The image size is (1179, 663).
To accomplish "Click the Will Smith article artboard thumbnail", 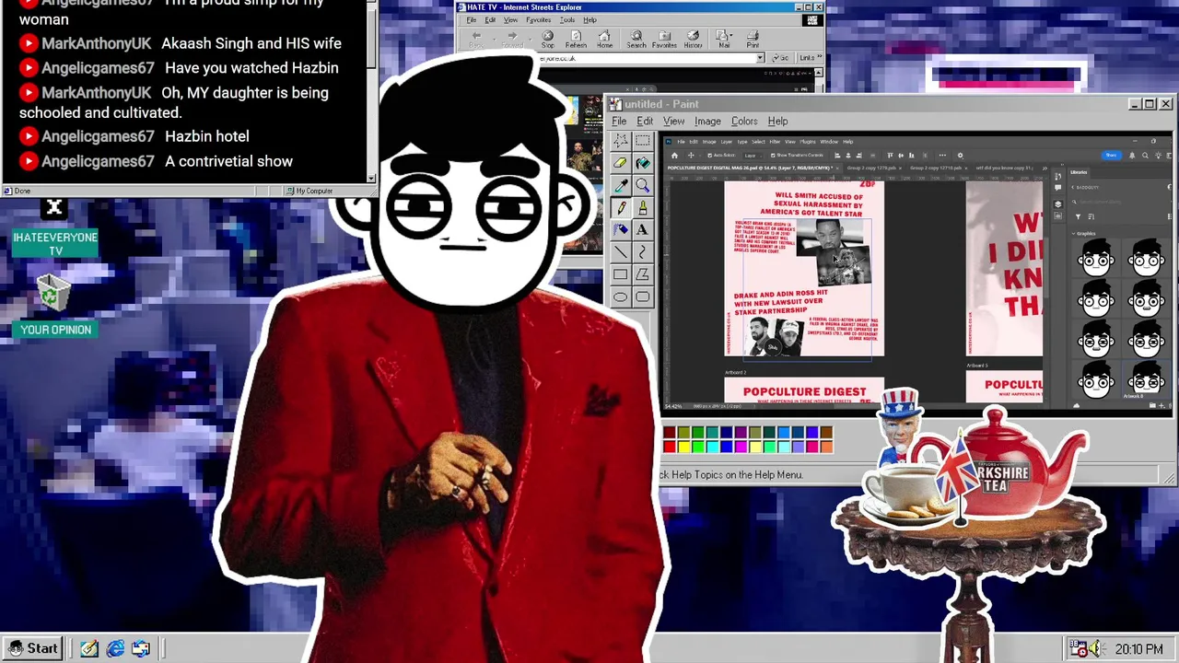I will (804, 269).
